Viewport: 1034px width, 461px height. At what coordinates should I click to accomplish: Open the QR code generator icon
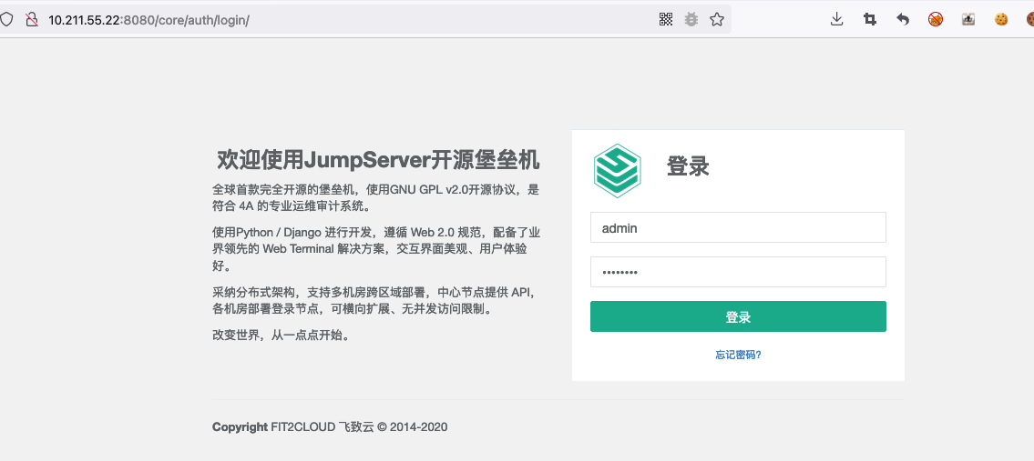(x=666, y=19)
